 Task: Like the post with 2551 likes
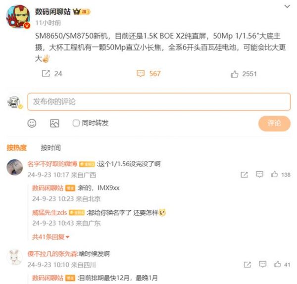click(235, 74)
